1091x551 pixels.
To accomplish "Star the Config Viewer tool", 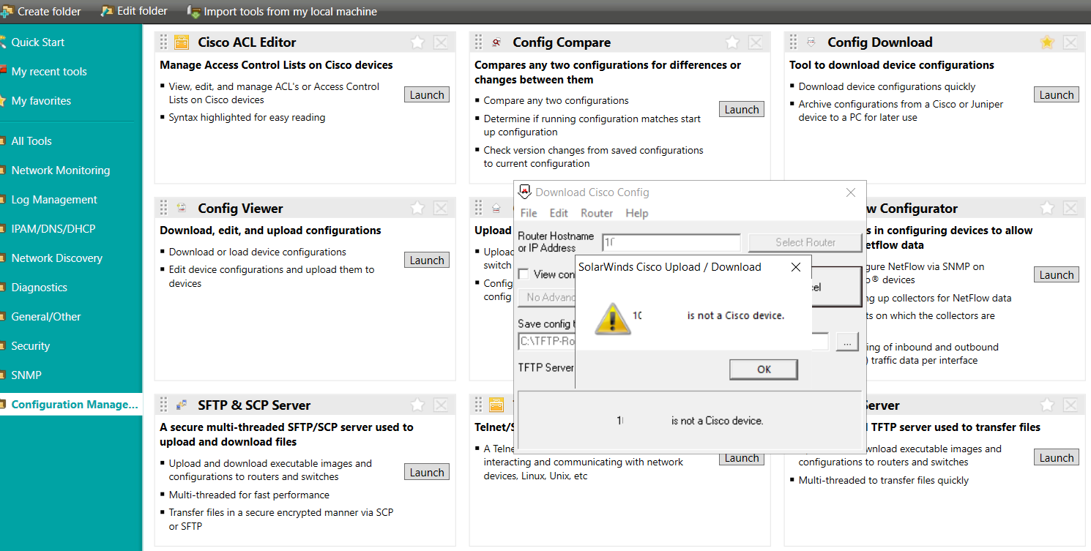I will click(417, 209).
